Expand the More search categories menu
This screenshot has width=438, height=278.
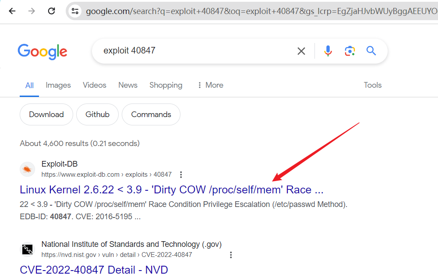point(210,85)
